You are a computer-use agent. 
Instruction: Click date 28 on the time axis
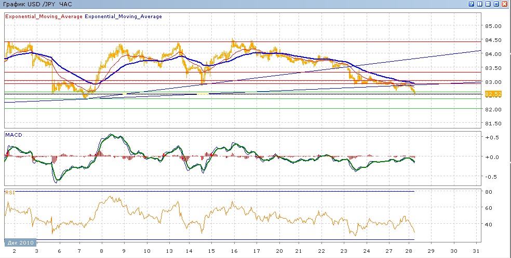[408, 251]
